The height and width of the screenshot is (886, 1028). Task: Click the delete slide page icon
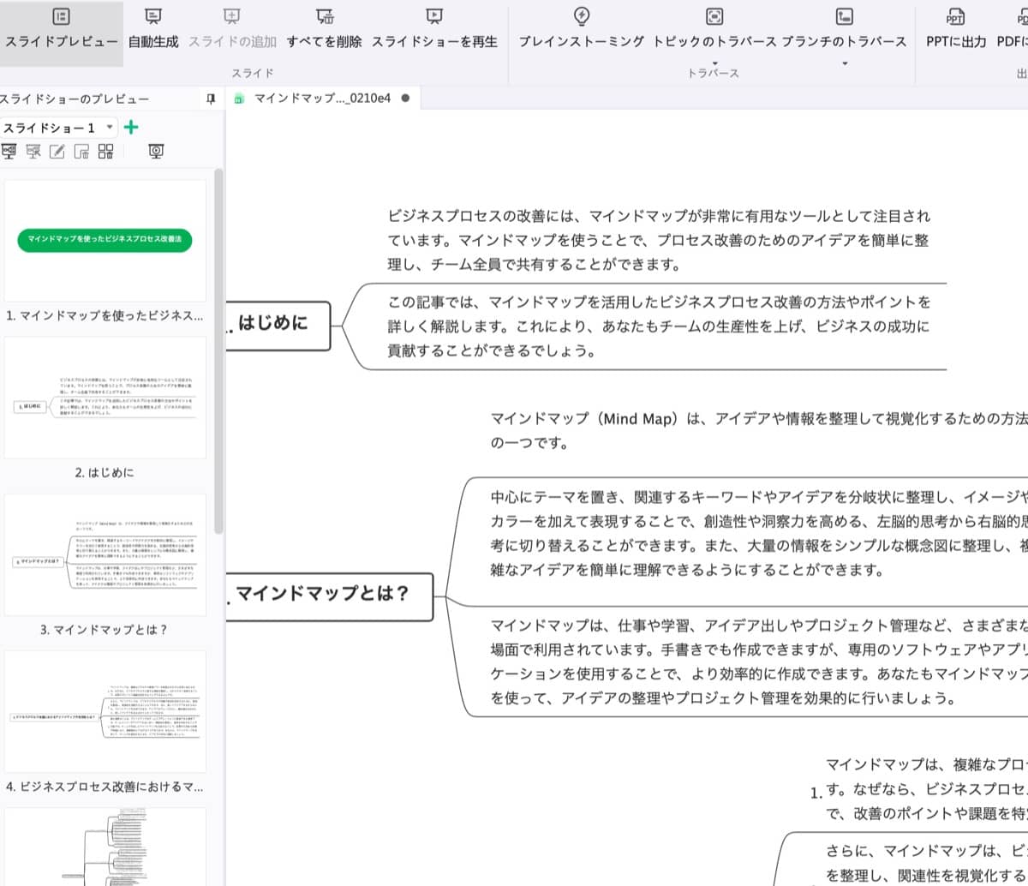pyautogui.click(x=81, y=152)
